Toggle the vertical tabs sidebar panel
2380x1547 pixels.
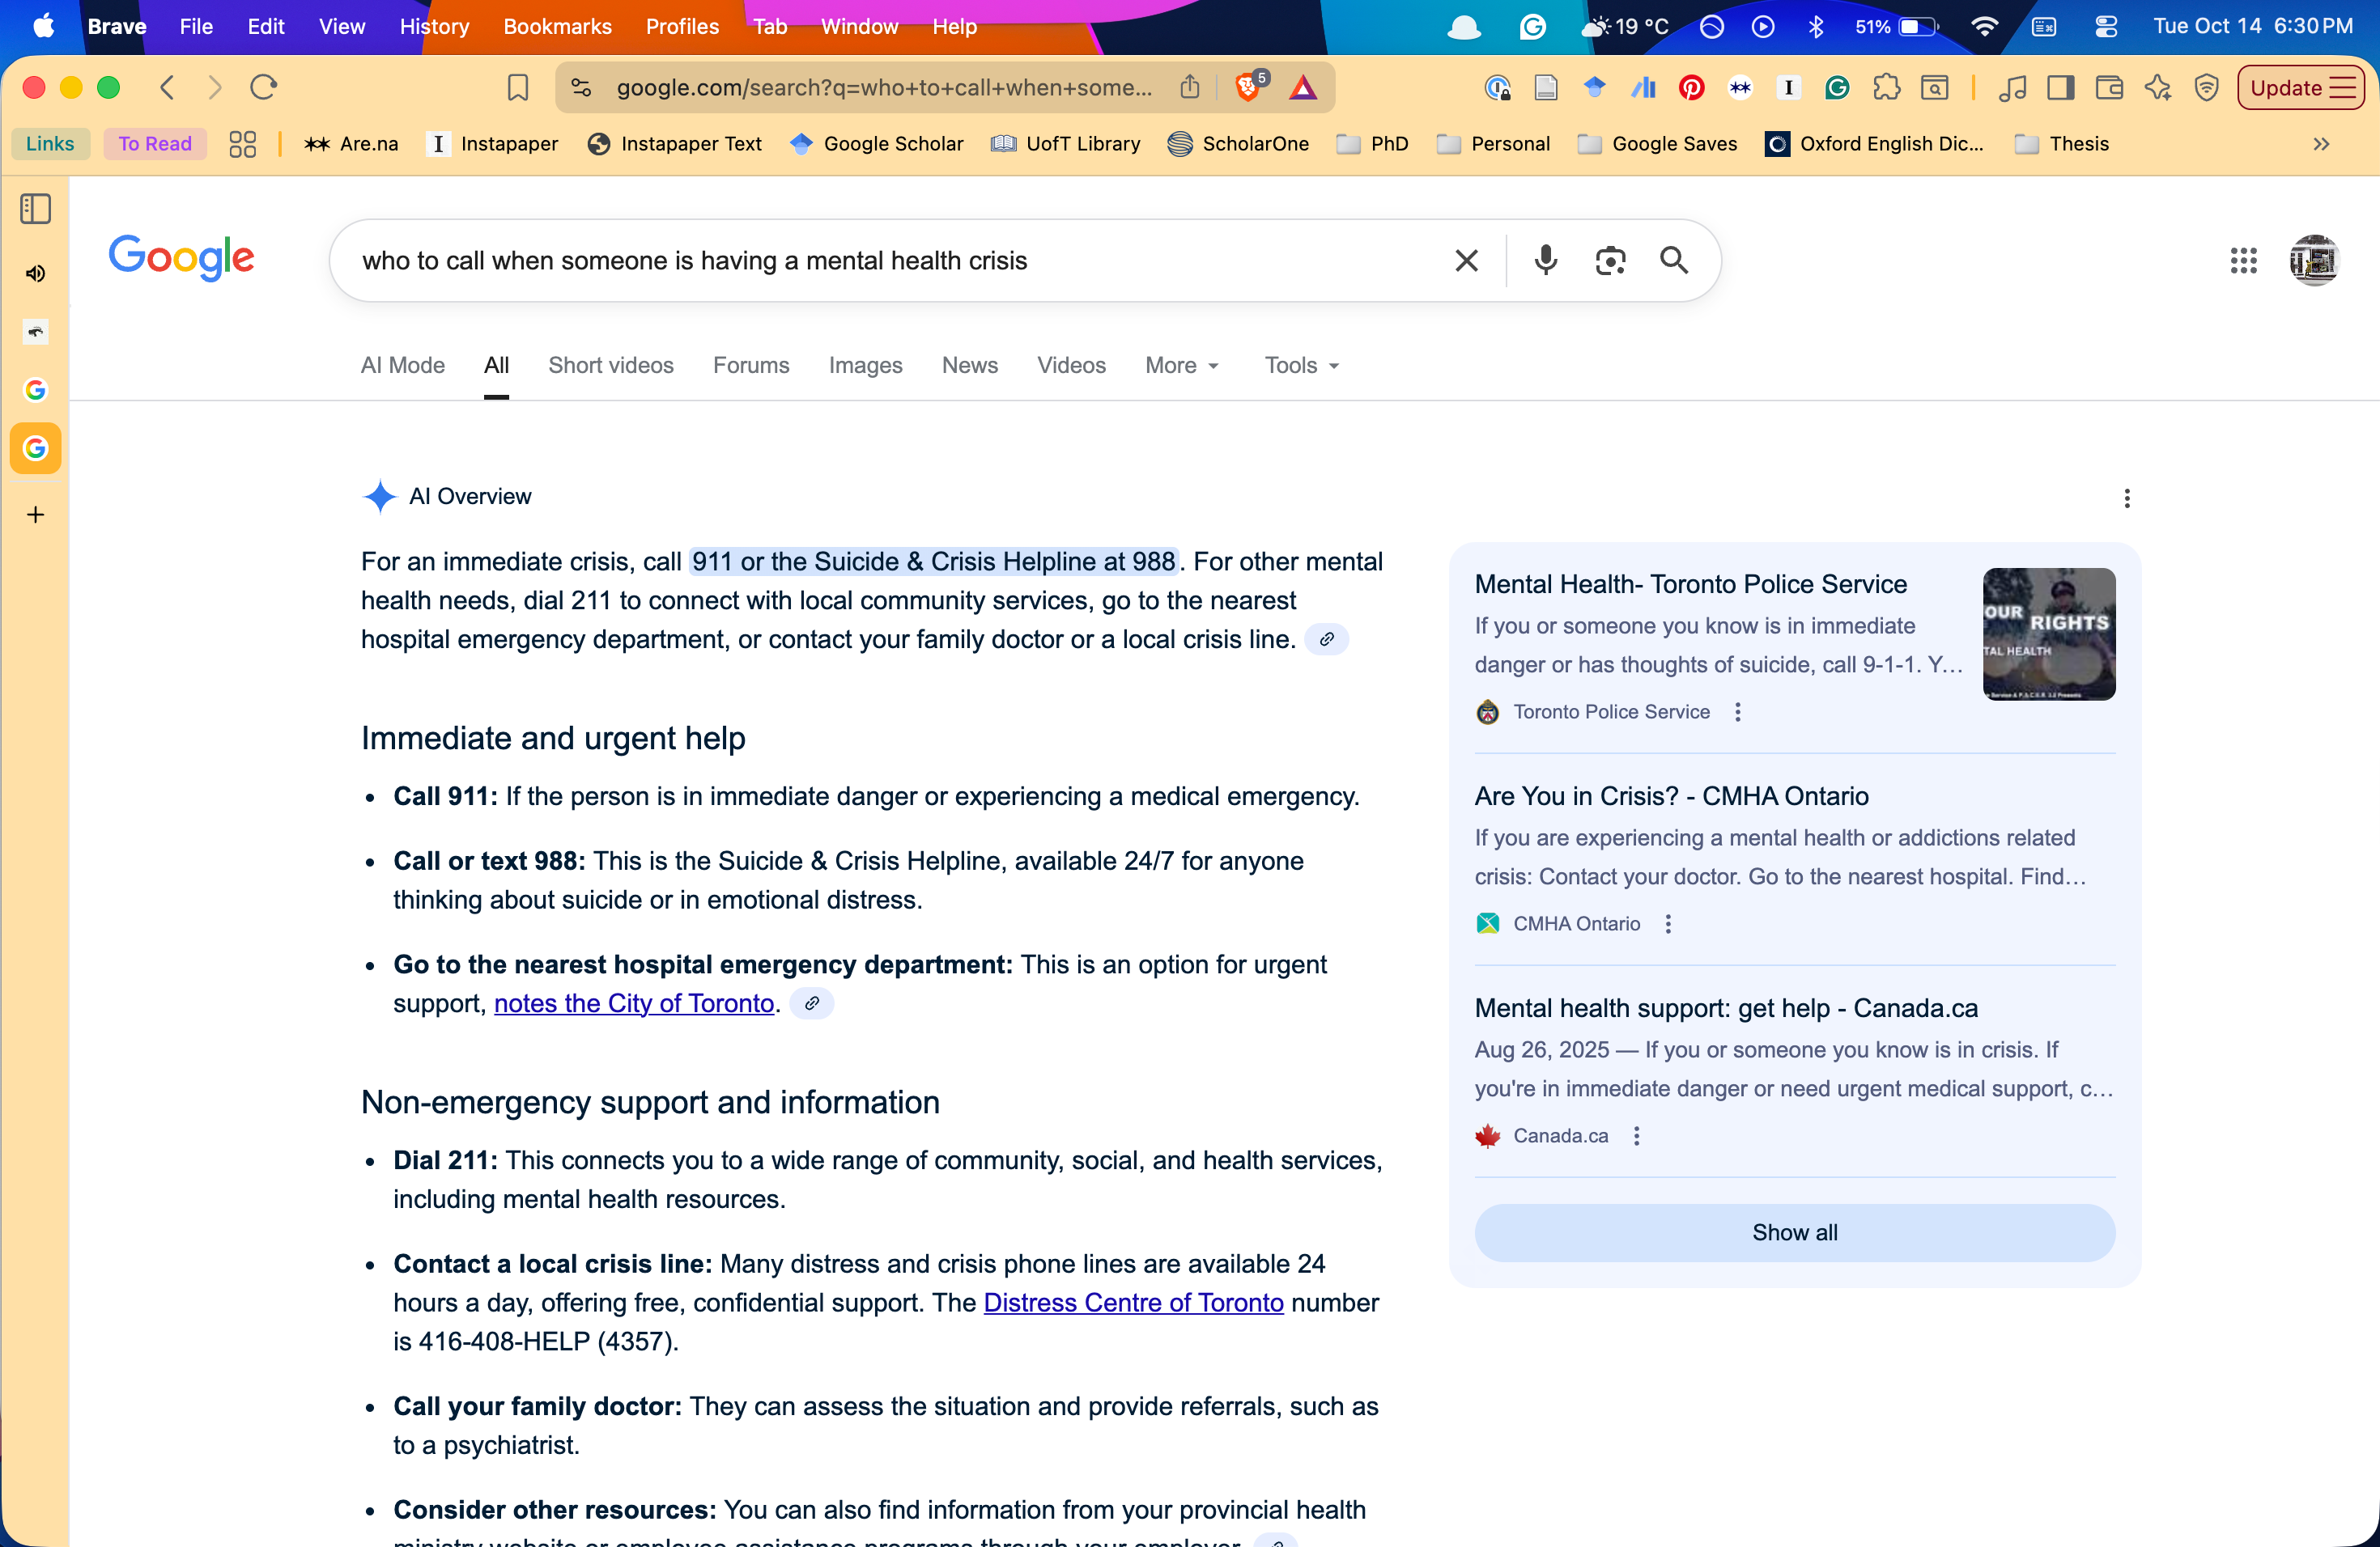point(35,209)
